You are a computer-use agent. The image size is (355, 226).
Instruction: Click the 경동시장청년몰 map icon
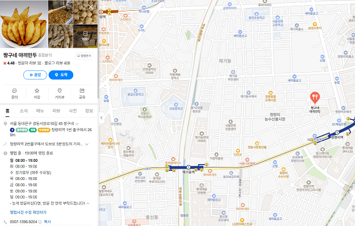(x=257, y=143)
